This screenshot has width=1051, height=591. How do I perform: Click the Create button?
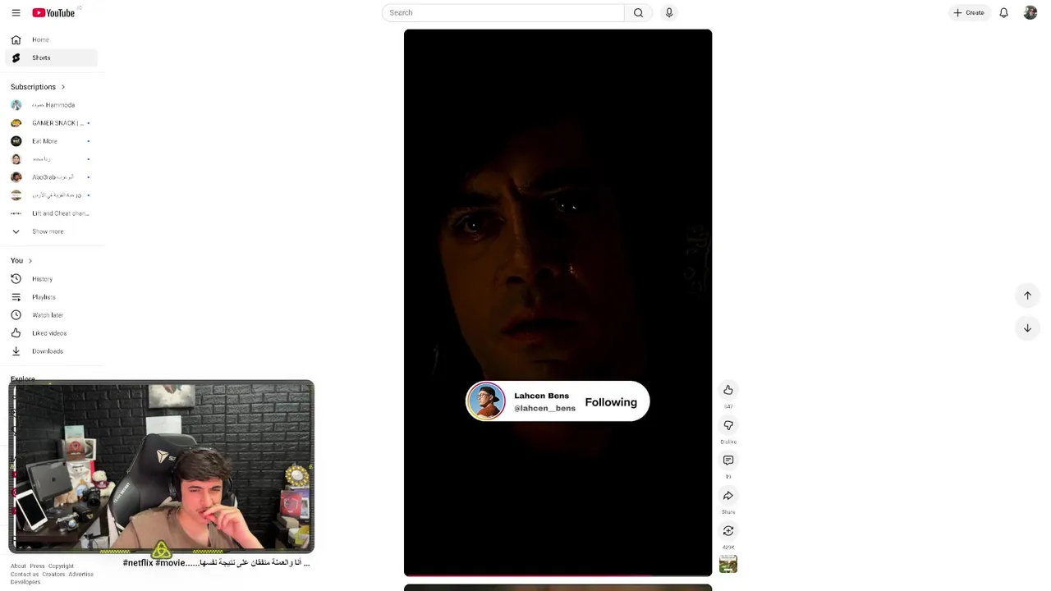[x=969, y=12]
